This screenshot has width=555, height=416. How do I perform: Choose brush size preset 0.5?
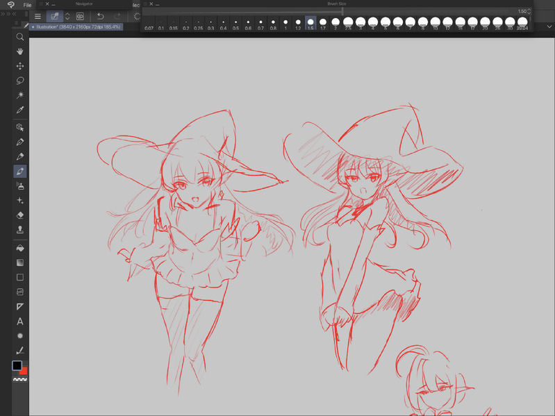235,24
